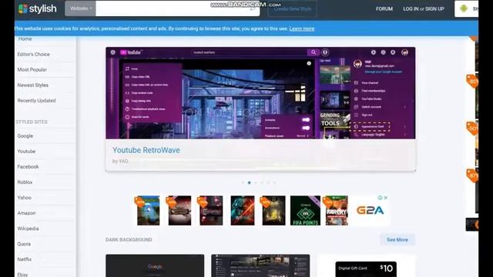Select Google under Styled Sites
493x277 pixels.
tap(25, 136)
